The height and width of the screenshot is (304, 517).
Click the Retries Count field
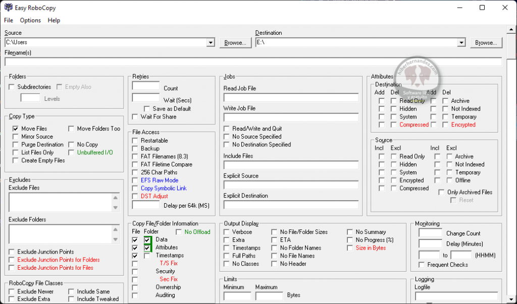tap(146, 86)
